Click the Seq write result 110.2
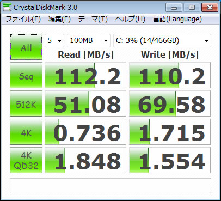This screenshot has height=201, width=221. [x=170, y=75]
